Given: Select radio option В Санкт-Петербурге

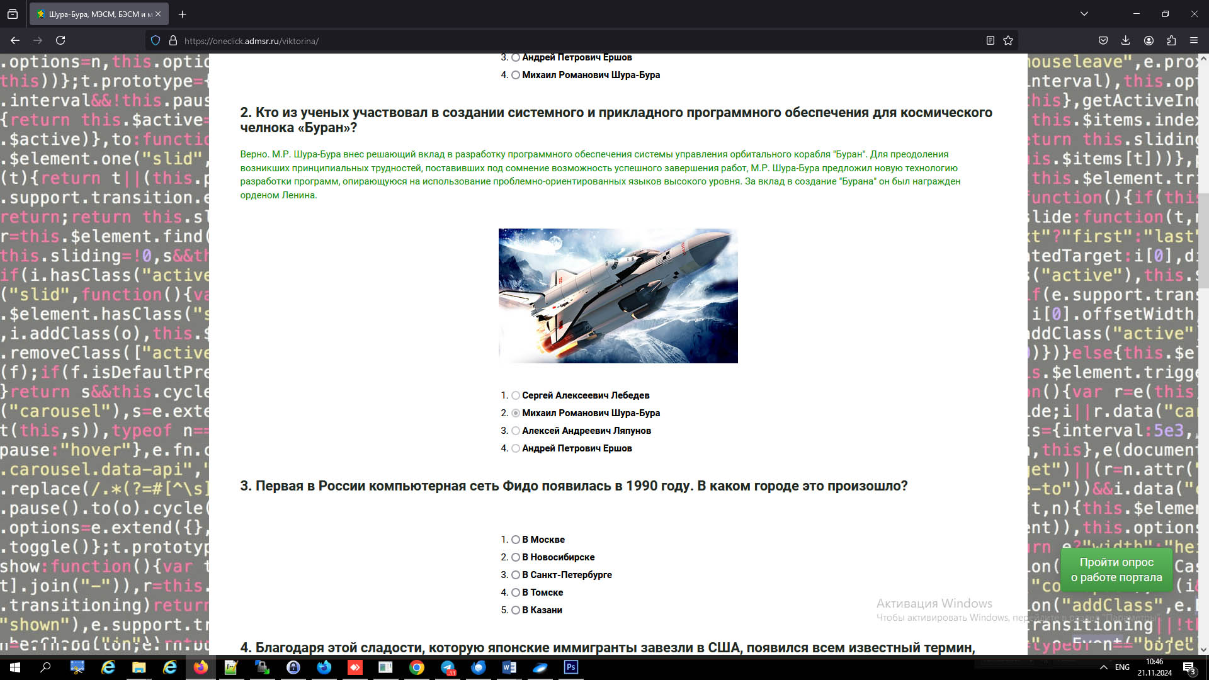Looking at the screenshot, I should pyautogui.click(x=516, y=575).
